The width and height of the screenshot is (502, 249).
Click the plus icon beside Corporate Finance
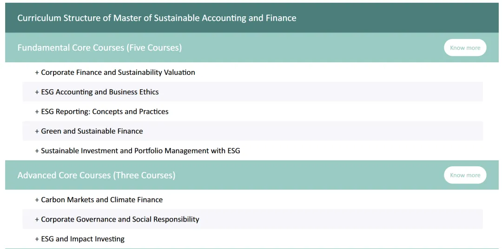coord(37,72)
